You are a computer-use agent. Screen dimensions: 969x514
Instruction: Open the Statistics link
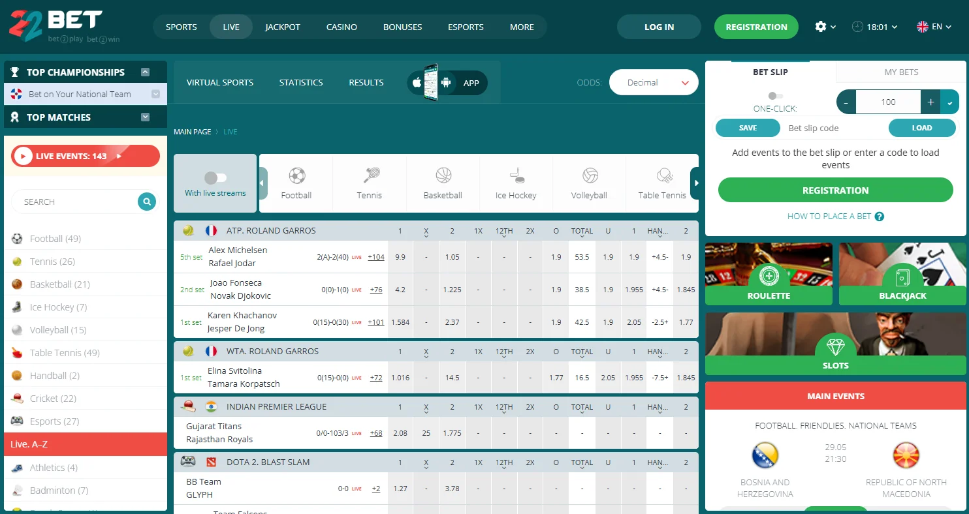click(x=301, y=83)
